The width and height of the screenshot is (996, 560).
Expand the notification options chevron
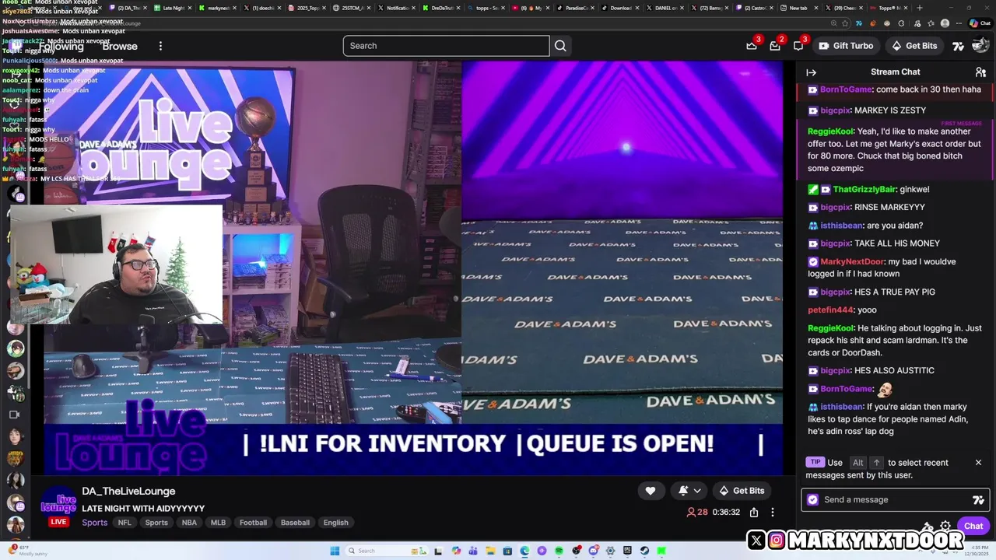click(697, 491)
